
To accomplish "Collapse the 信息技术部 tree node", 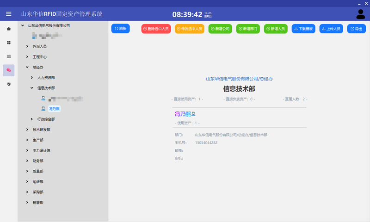I will tap(32, 88).
